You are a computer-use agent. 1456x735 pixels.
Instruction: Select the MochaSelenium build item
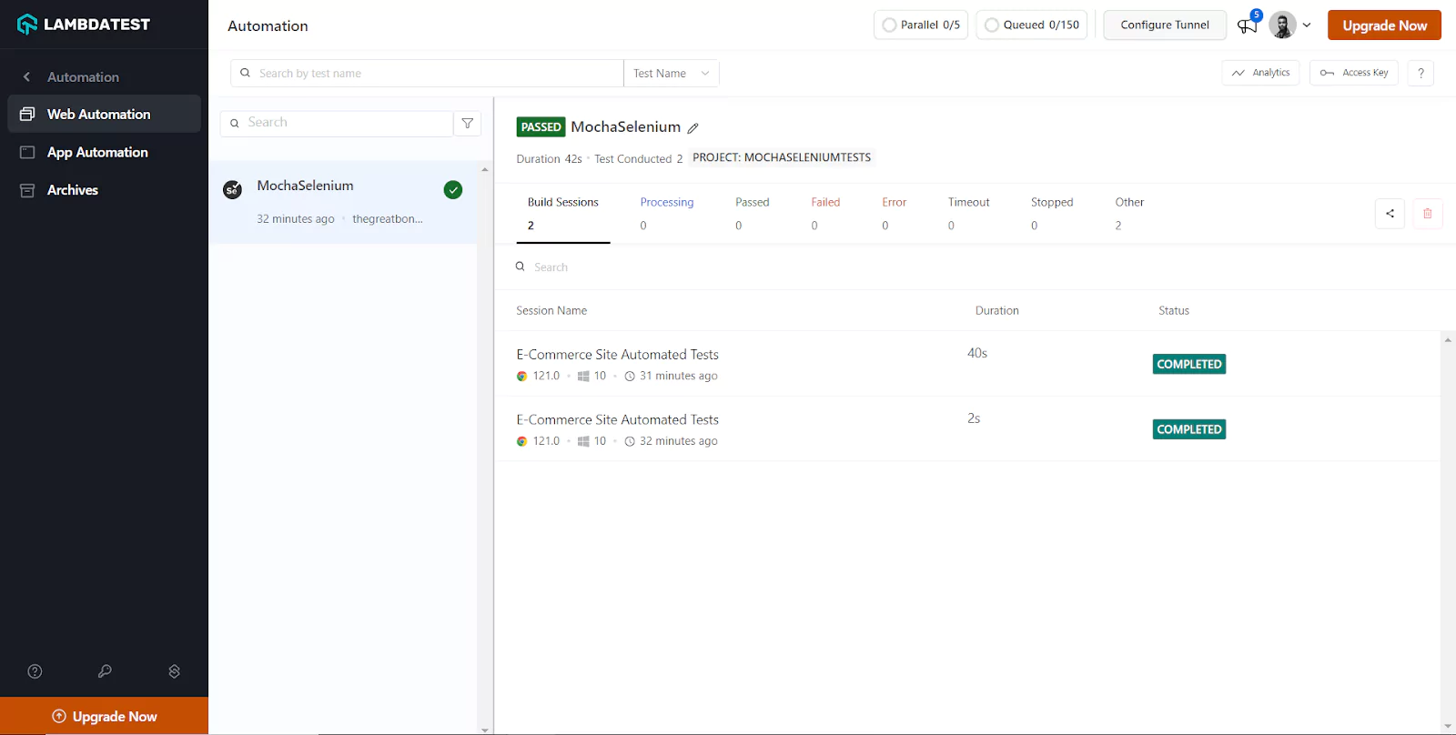click(343, 202)
